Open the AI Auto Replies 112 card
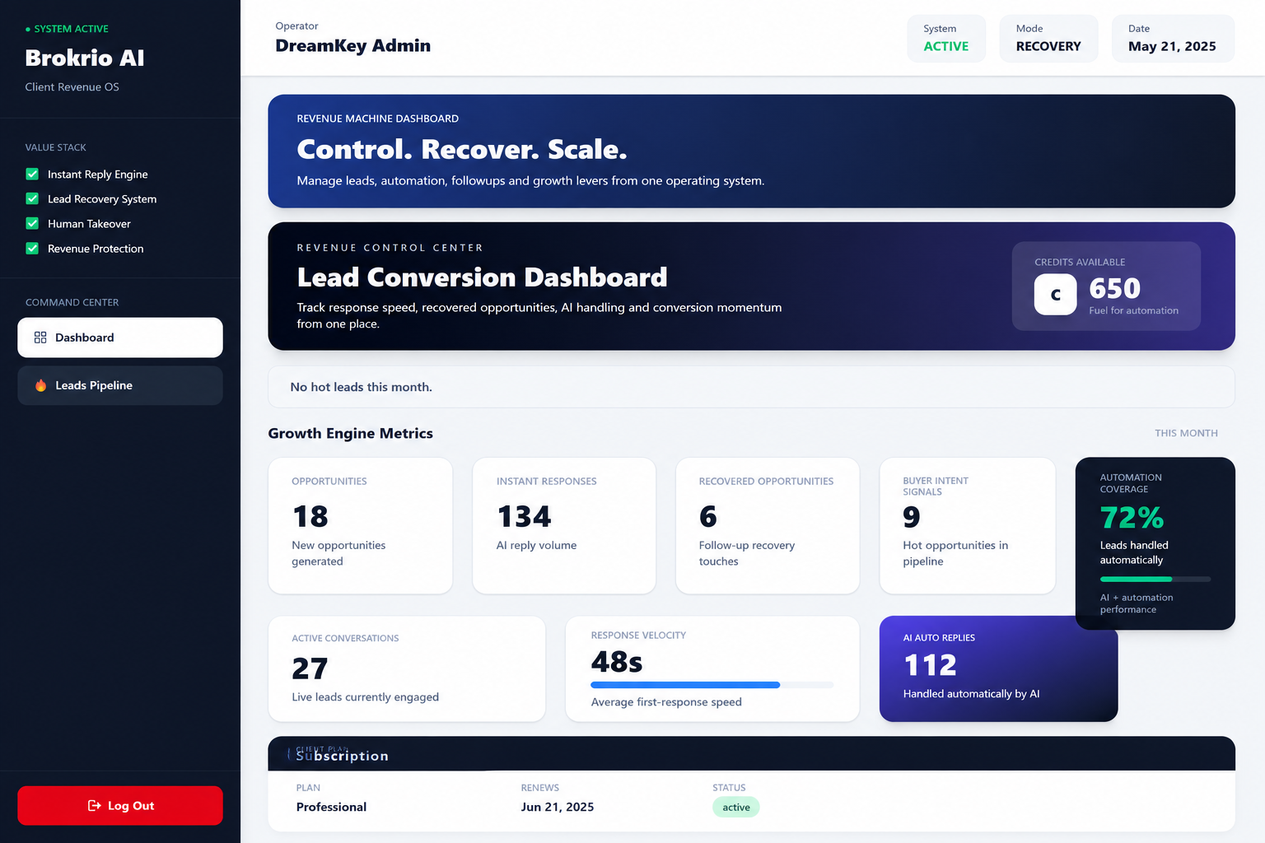Image resolution: width=1265 pixels, height=843 pixels. [998, 669]
